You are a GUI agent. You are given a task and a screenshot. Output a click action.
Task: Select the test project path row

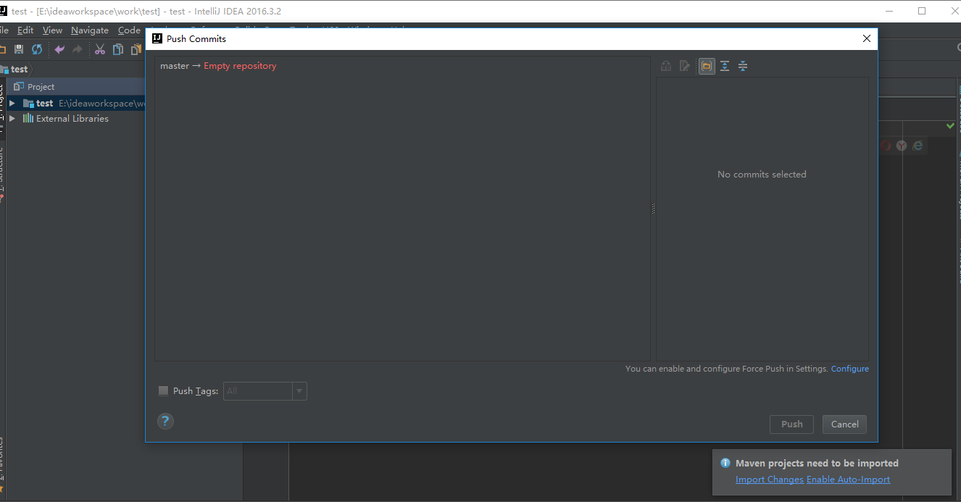click(76, 104)
